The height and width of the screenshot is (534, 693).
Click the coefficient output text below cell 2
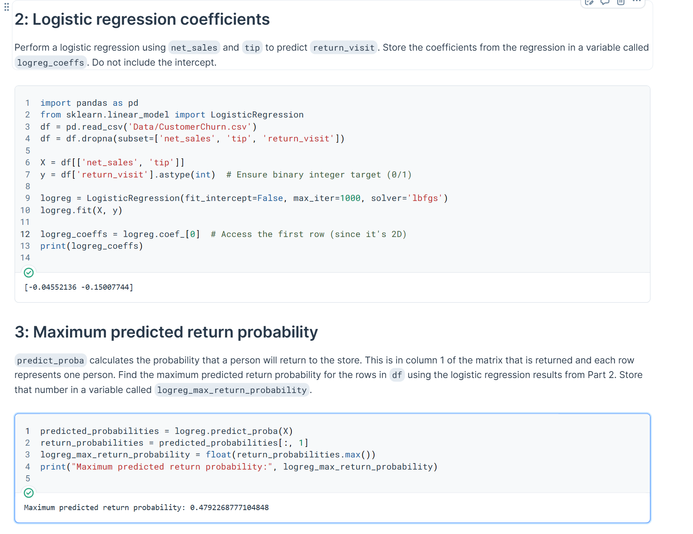click(79, 287)
